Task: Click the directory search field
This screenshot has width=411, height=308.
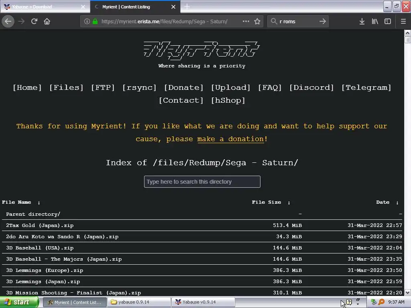Action: point(202,182)
